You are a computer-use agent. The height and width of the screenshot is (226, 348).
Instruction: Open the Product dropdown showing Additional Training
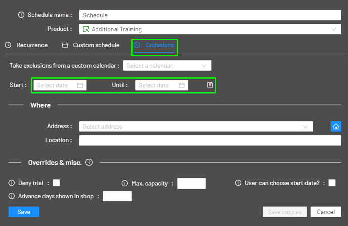210,29
